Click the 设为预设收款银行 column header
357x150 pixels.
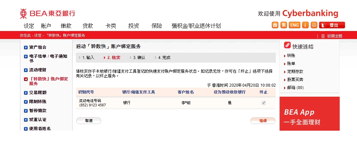coord(229,92)
